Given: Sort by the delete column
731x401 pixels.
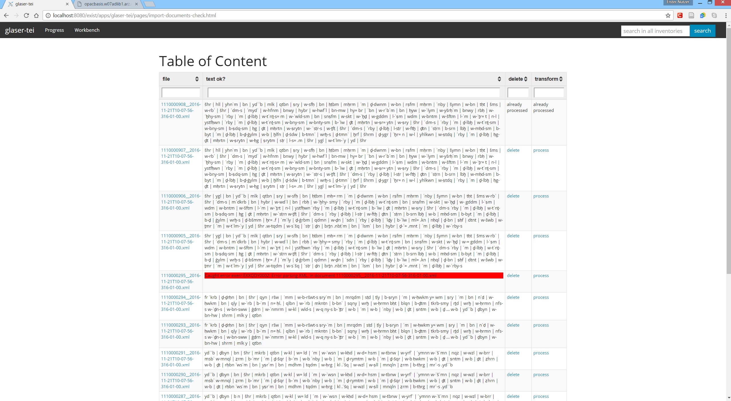Looking at the screenshot, I should click(526, 79).
